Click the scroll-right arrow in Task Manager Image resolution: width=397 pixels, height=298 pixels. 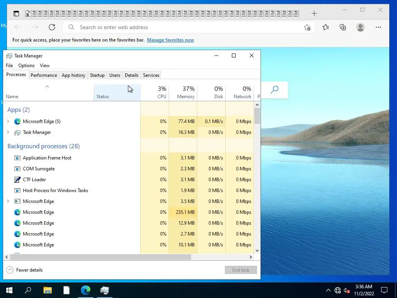point(251,257)
